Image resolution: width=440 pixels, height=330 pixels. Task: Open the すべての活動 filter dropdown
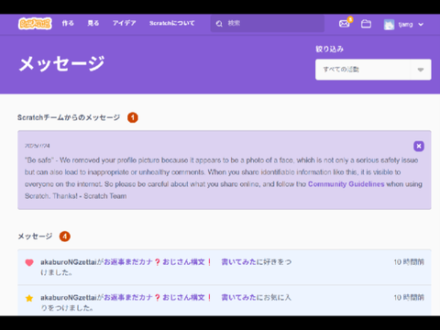click(373, 70)
